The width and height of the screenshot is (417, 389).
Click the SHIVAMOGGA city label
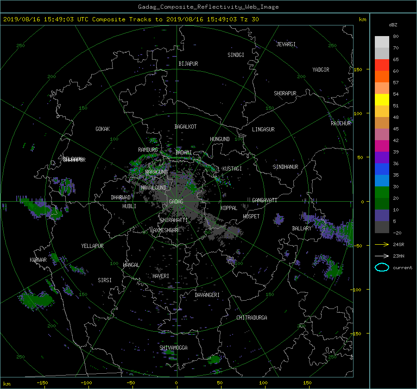(x=173, y=347)
